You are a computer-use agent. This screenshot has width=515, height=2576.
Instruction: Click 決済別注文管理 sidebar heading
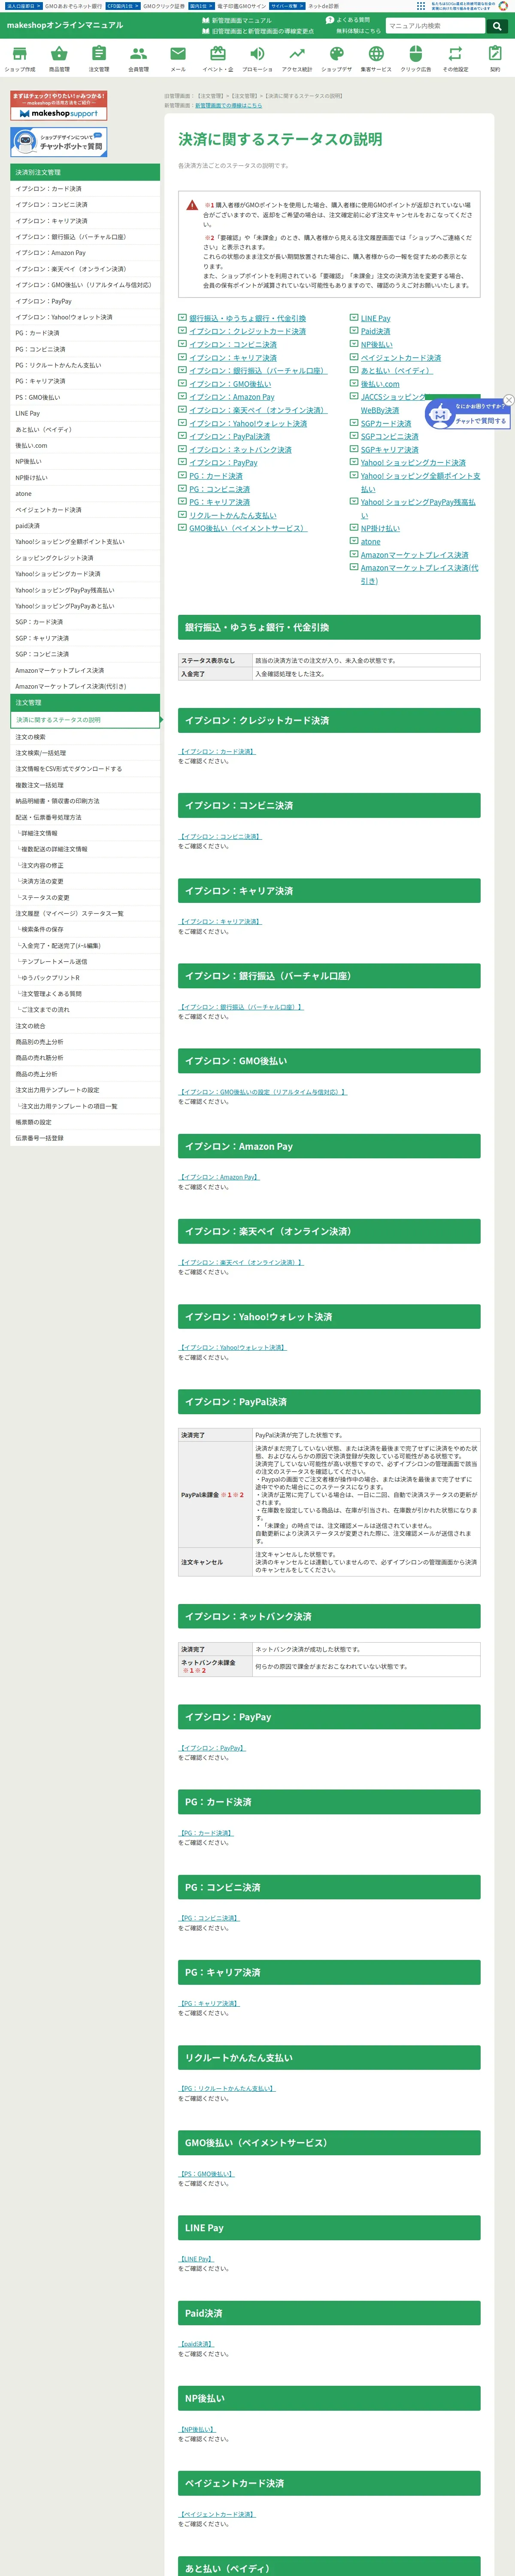click(85, 172)
